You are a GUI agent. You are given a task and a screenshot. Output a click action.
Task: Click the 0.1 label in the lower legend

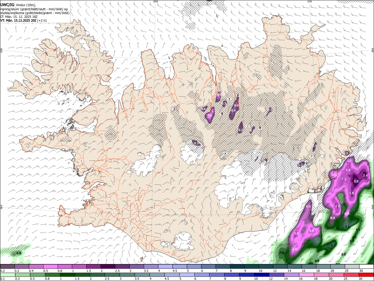[x=2, y=279]
